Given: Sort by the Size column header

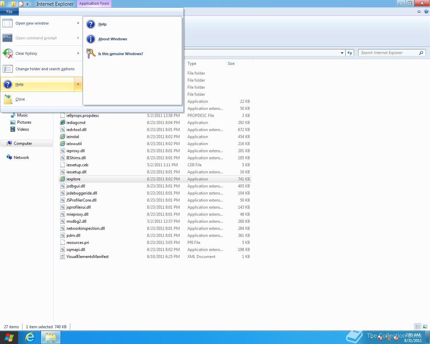Looking at the screenshot, I should pyautogui.click(x=239, y=63).
